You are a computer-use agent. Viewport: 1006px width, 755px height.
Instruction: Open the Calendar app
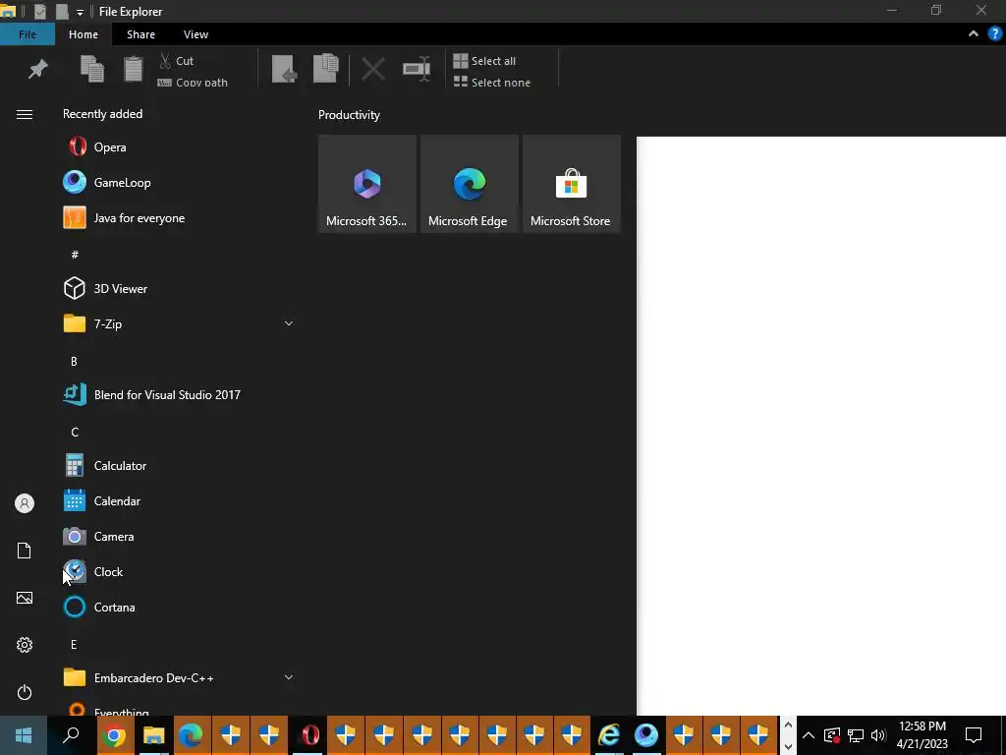(x=177, y=500)
